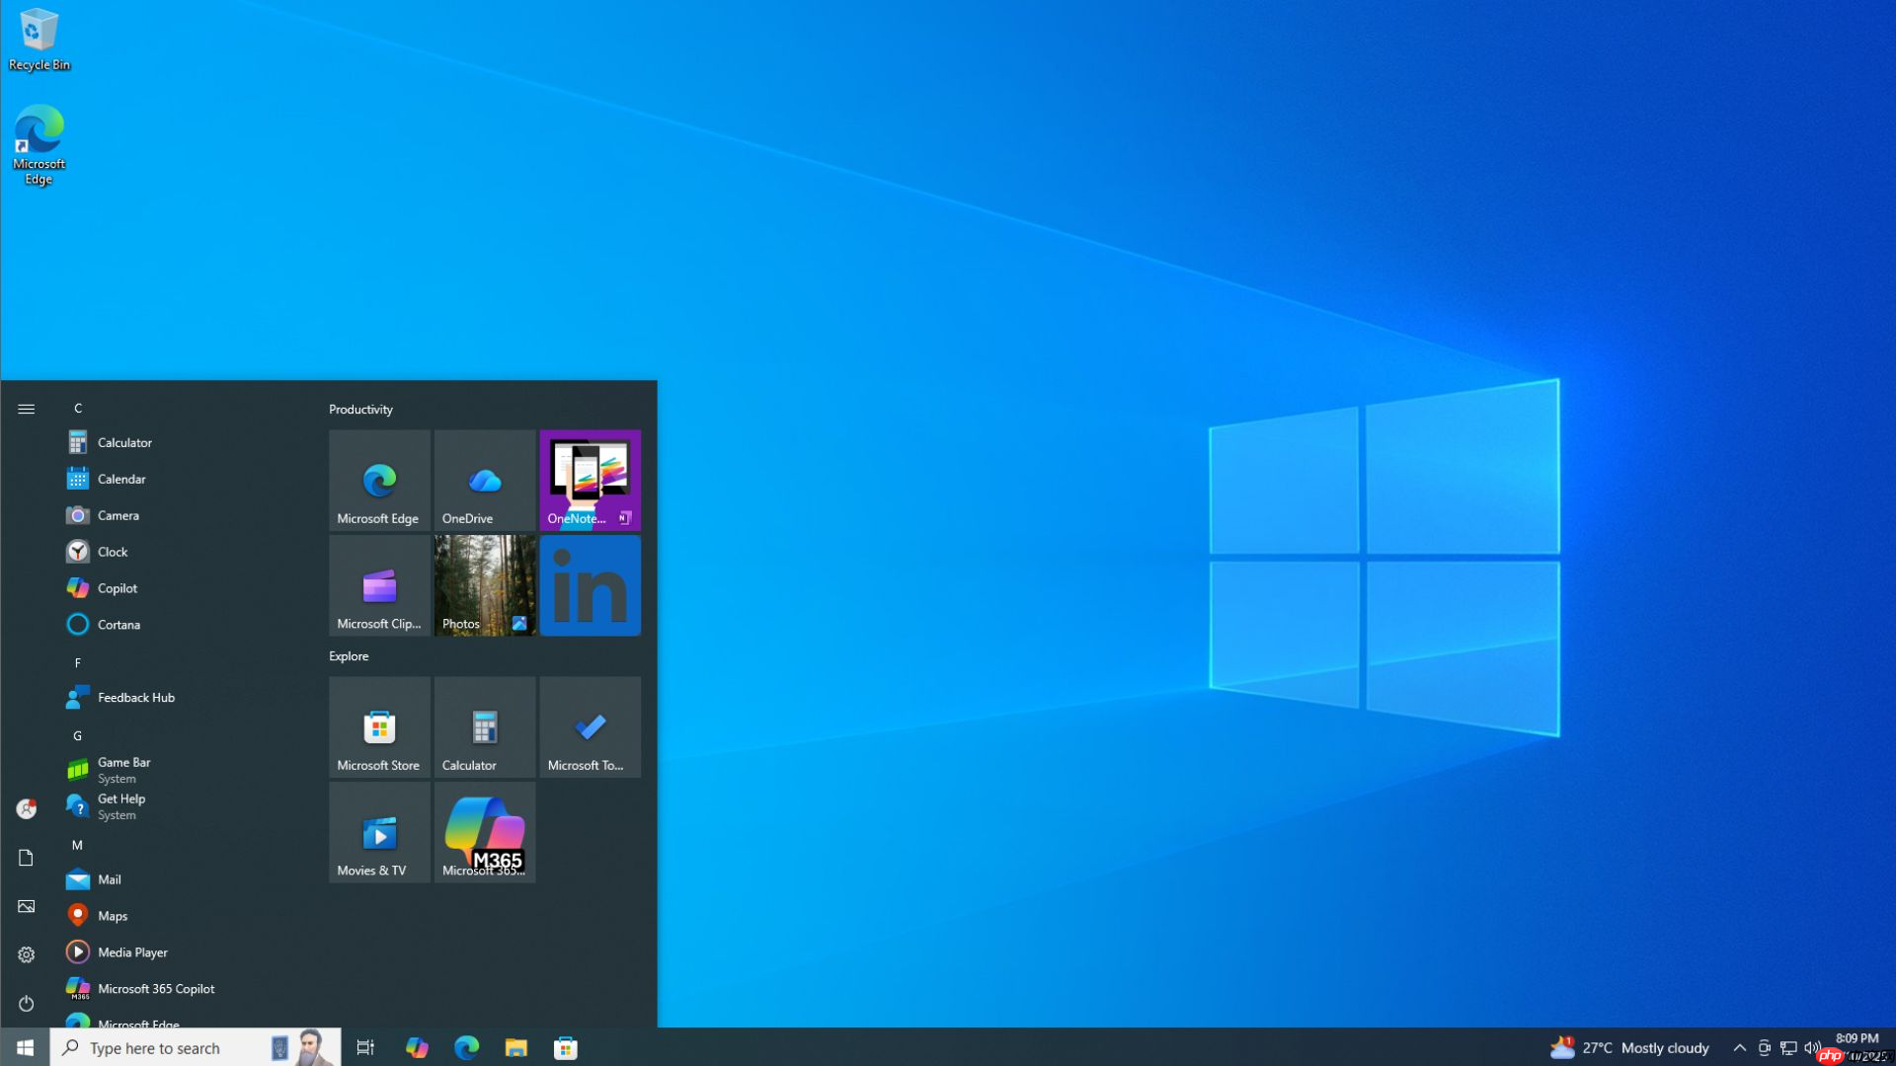Screen dimensions: 1896x1066
Task: Open the Pictures shortcut in the Start rail
Action: click(26, 905)
